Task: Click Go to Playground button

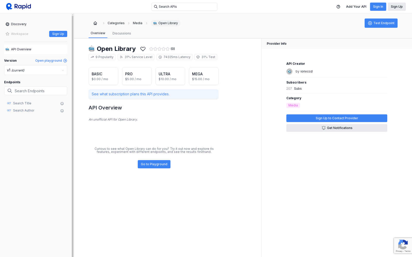Action: tap(154, 164)
